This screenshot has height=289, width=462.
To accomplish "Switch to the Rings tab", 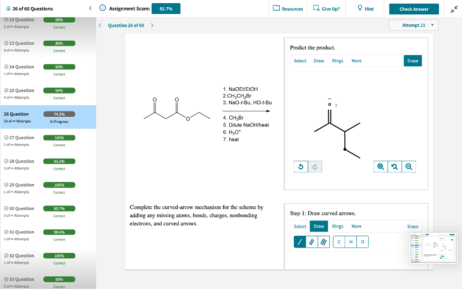I will pos(337,61).
